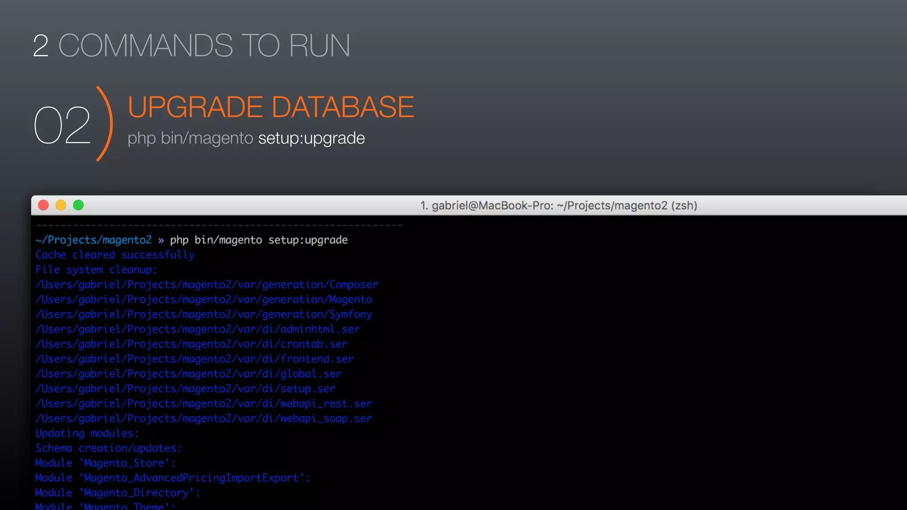This screenshot has width=907, height=510.
Task: Click the red close button of terminal window
Action: coord(43,205)
